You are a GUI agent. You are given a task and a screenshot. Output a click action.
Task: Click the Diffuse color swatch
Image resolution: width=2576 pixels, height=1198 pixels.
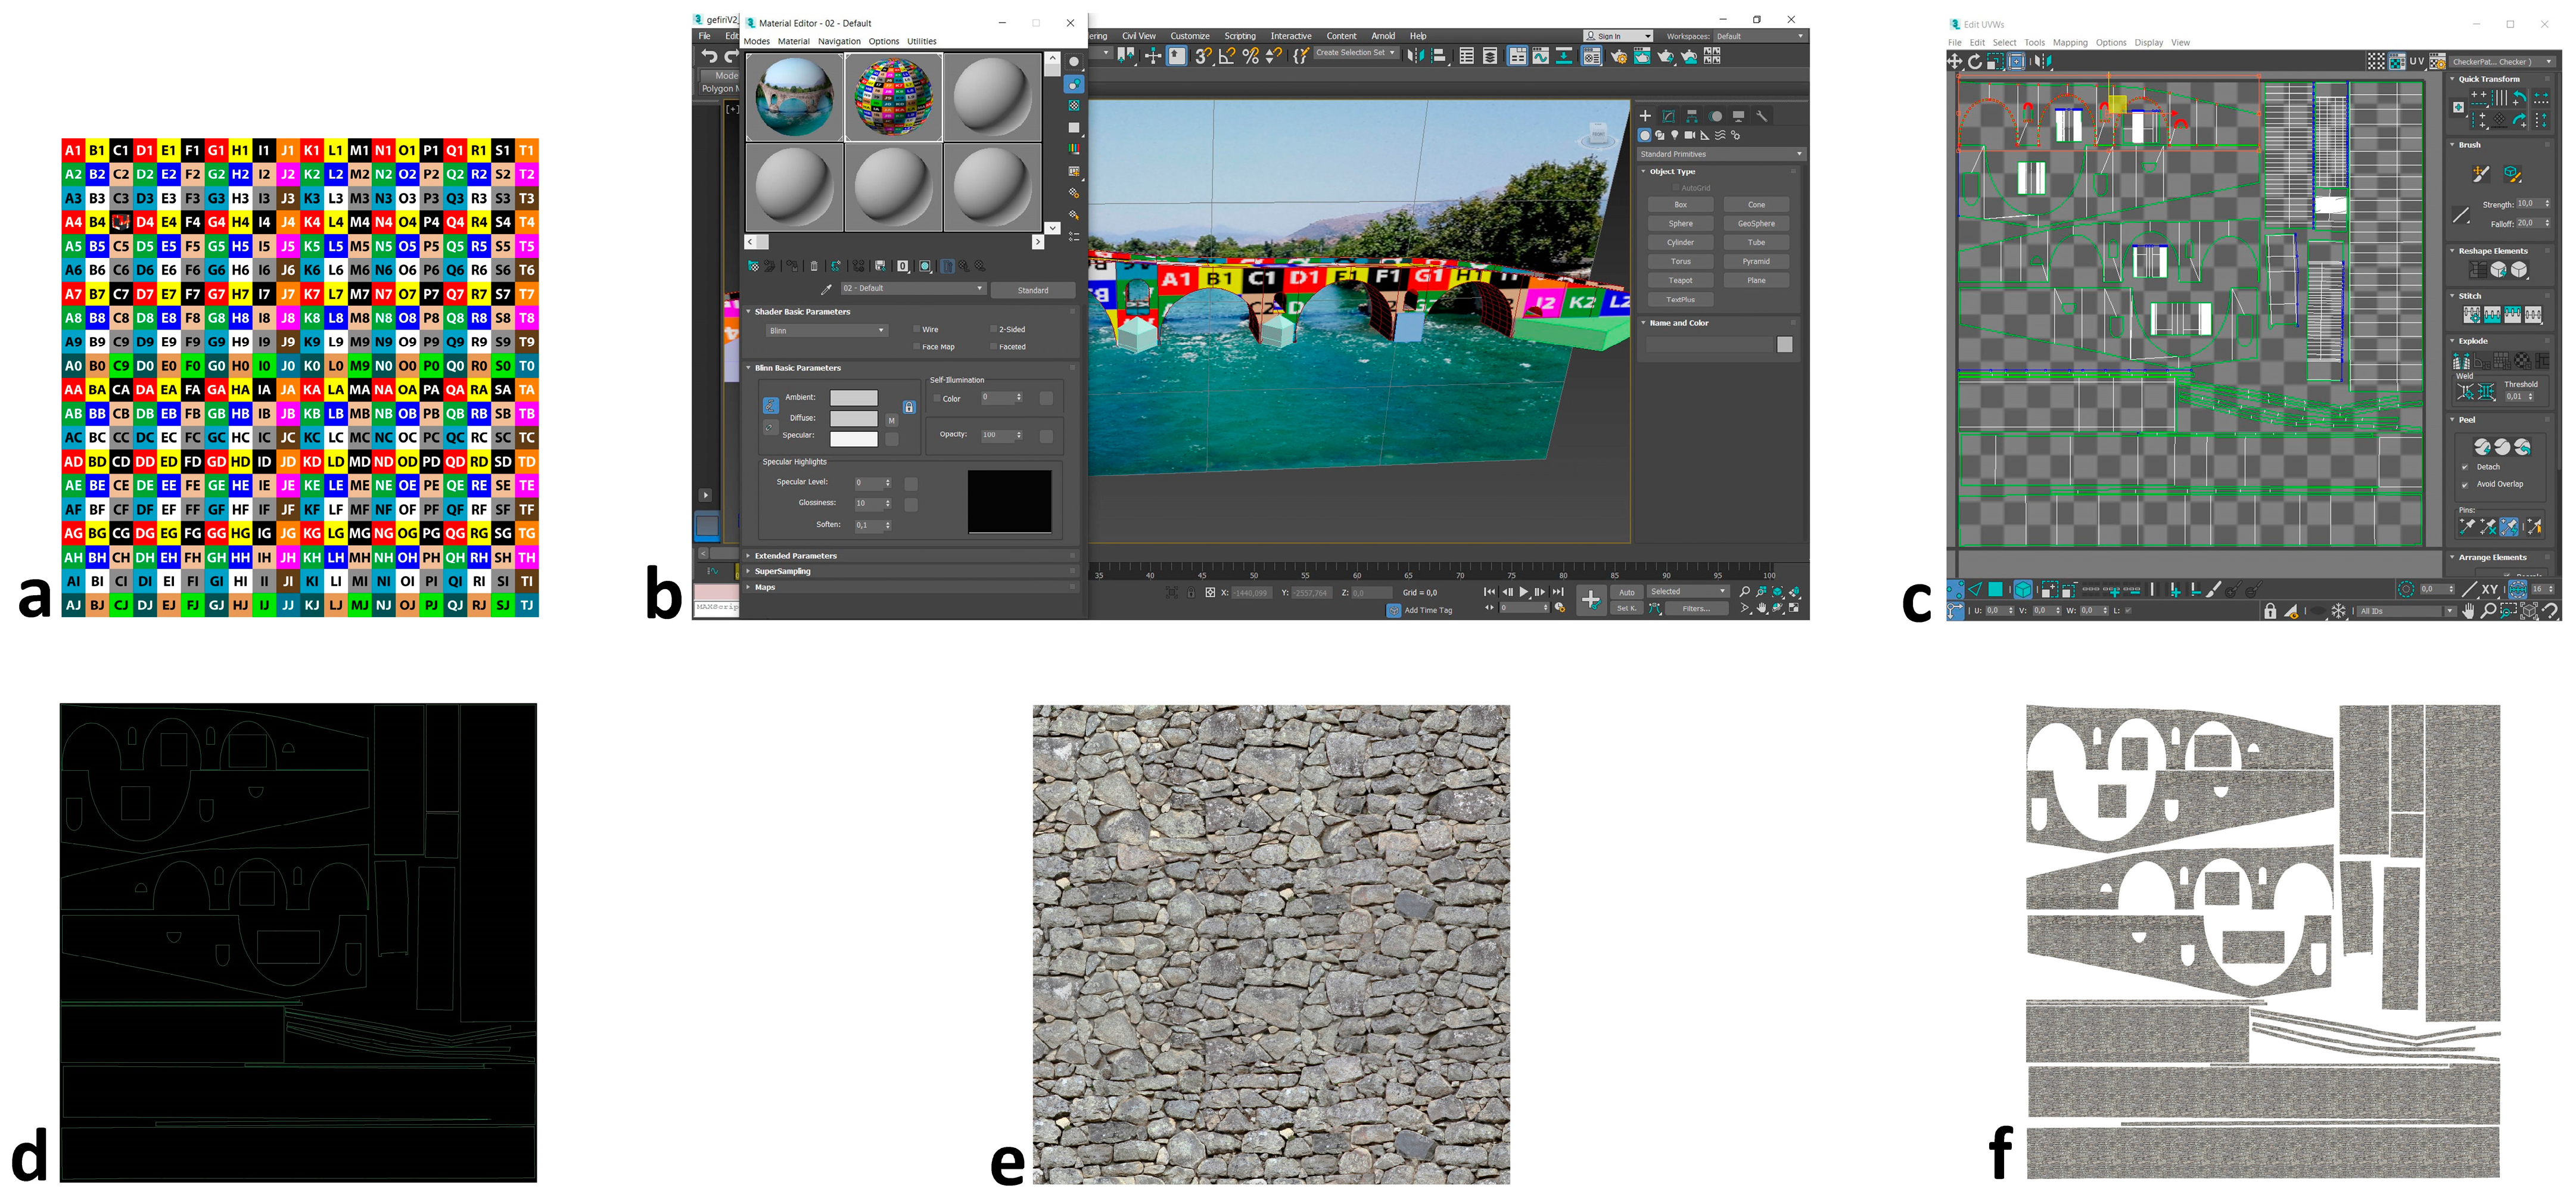click(853, 418)
